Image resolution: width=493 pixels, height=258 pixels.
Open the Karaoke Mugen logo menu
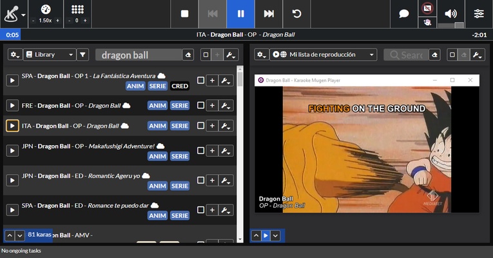coord(14,14)
